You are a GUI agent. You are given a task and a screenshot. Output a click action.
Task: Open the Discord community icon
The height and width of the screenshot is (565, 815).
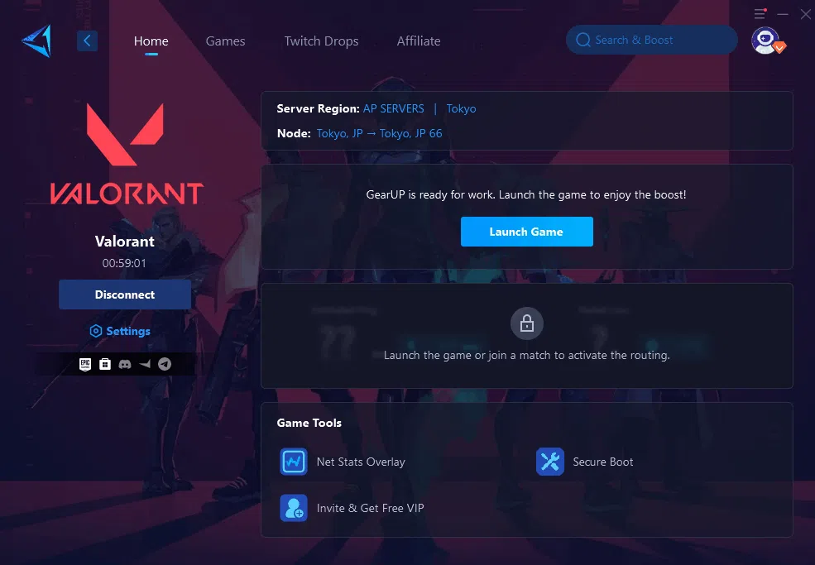(x=125, y=364)
